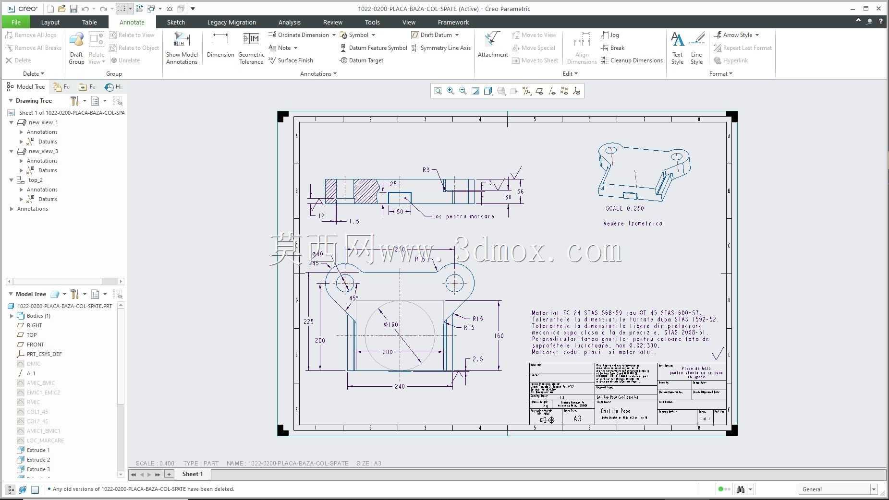Open a file with the Open folder icon
The height and width of the screenshot is (500, 889).
61,9
